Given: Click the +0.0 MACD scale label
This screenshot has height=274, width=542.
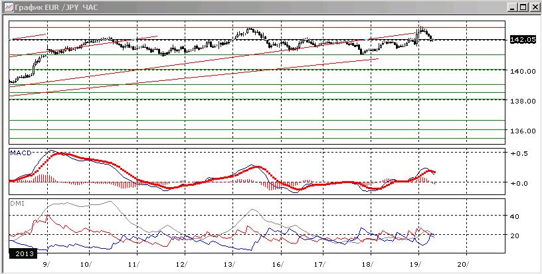Looking at the screenshot, I should tap(519, 183).
